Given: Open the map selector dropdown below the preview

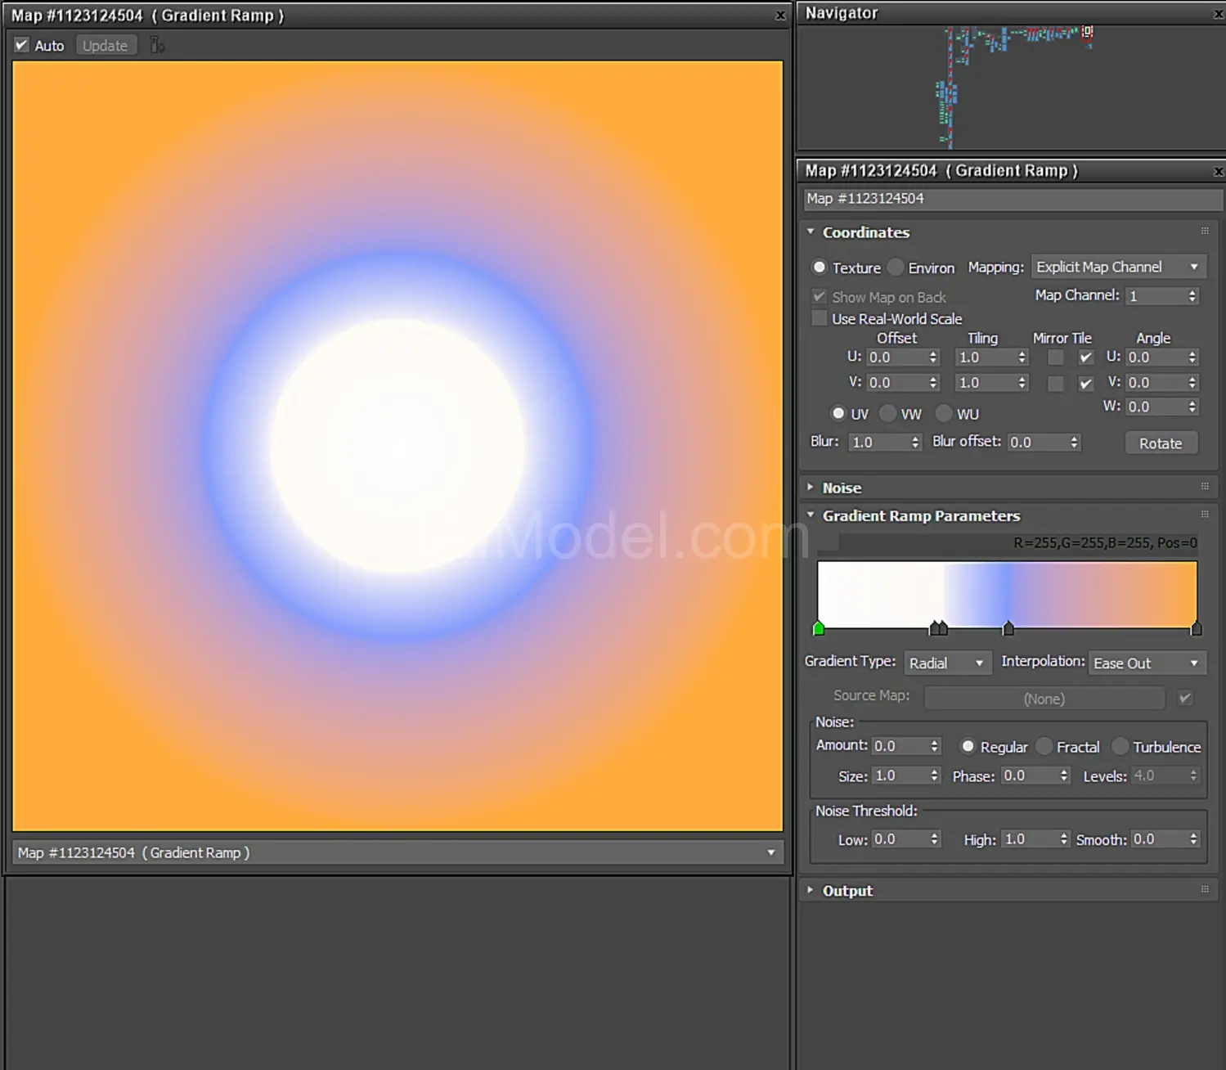Looking at the screenshot, I should (x=397, y=852).
